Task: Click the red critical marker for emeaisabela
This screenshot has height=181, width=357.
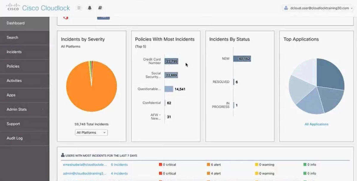Action: pyautogui.click(x=160, y=165)
